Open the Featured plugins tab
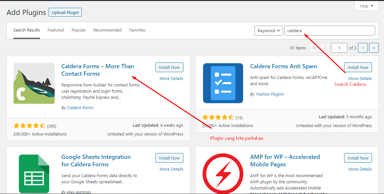This screenshot has height=194, width=384. pos(56,30)
